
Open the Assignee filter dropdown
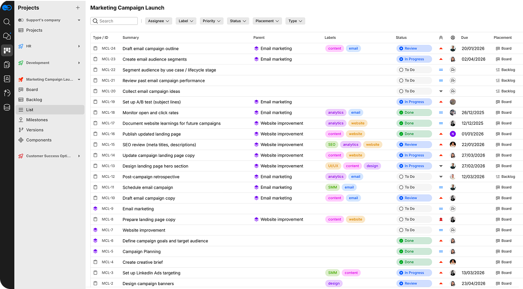click(x=158, y=21)
